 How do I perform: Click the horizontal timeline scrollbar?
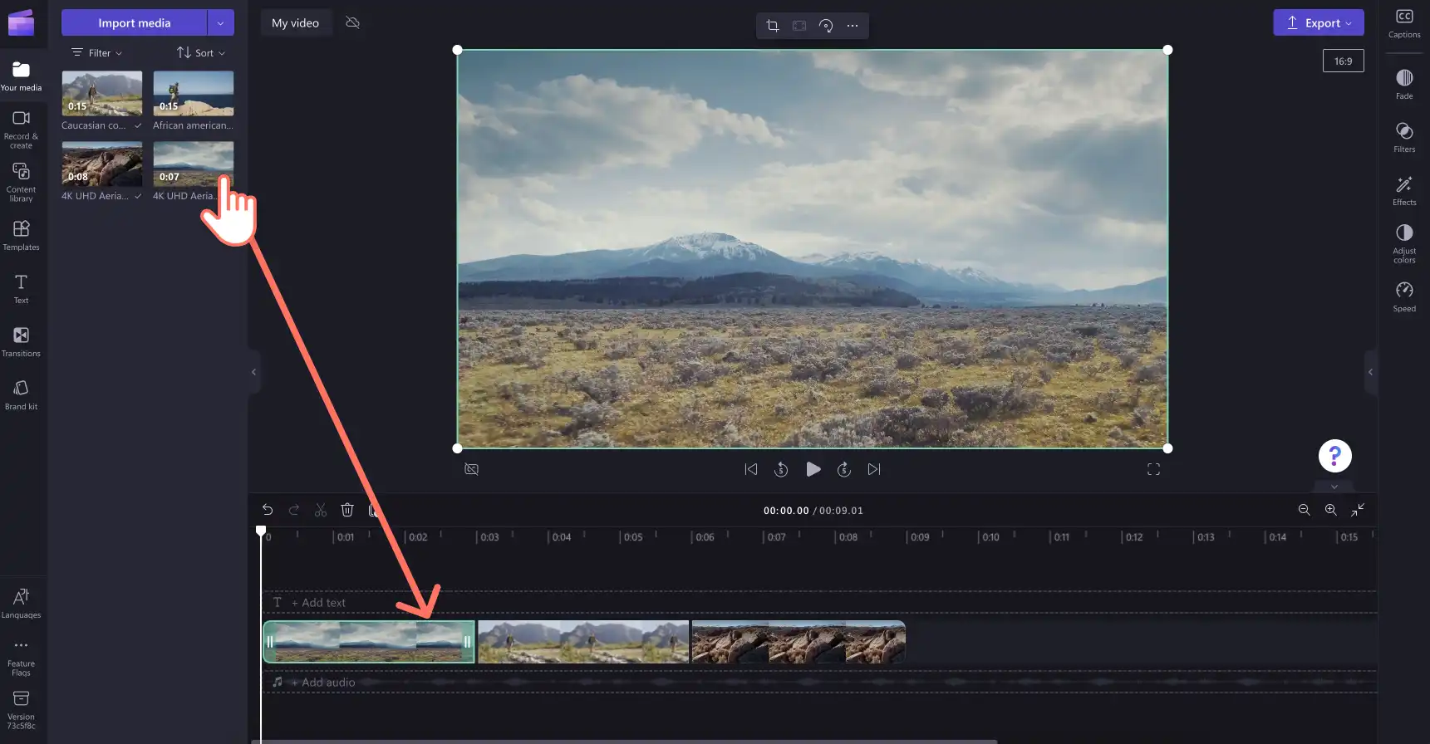pyautogui.click(x=625, y=742)
